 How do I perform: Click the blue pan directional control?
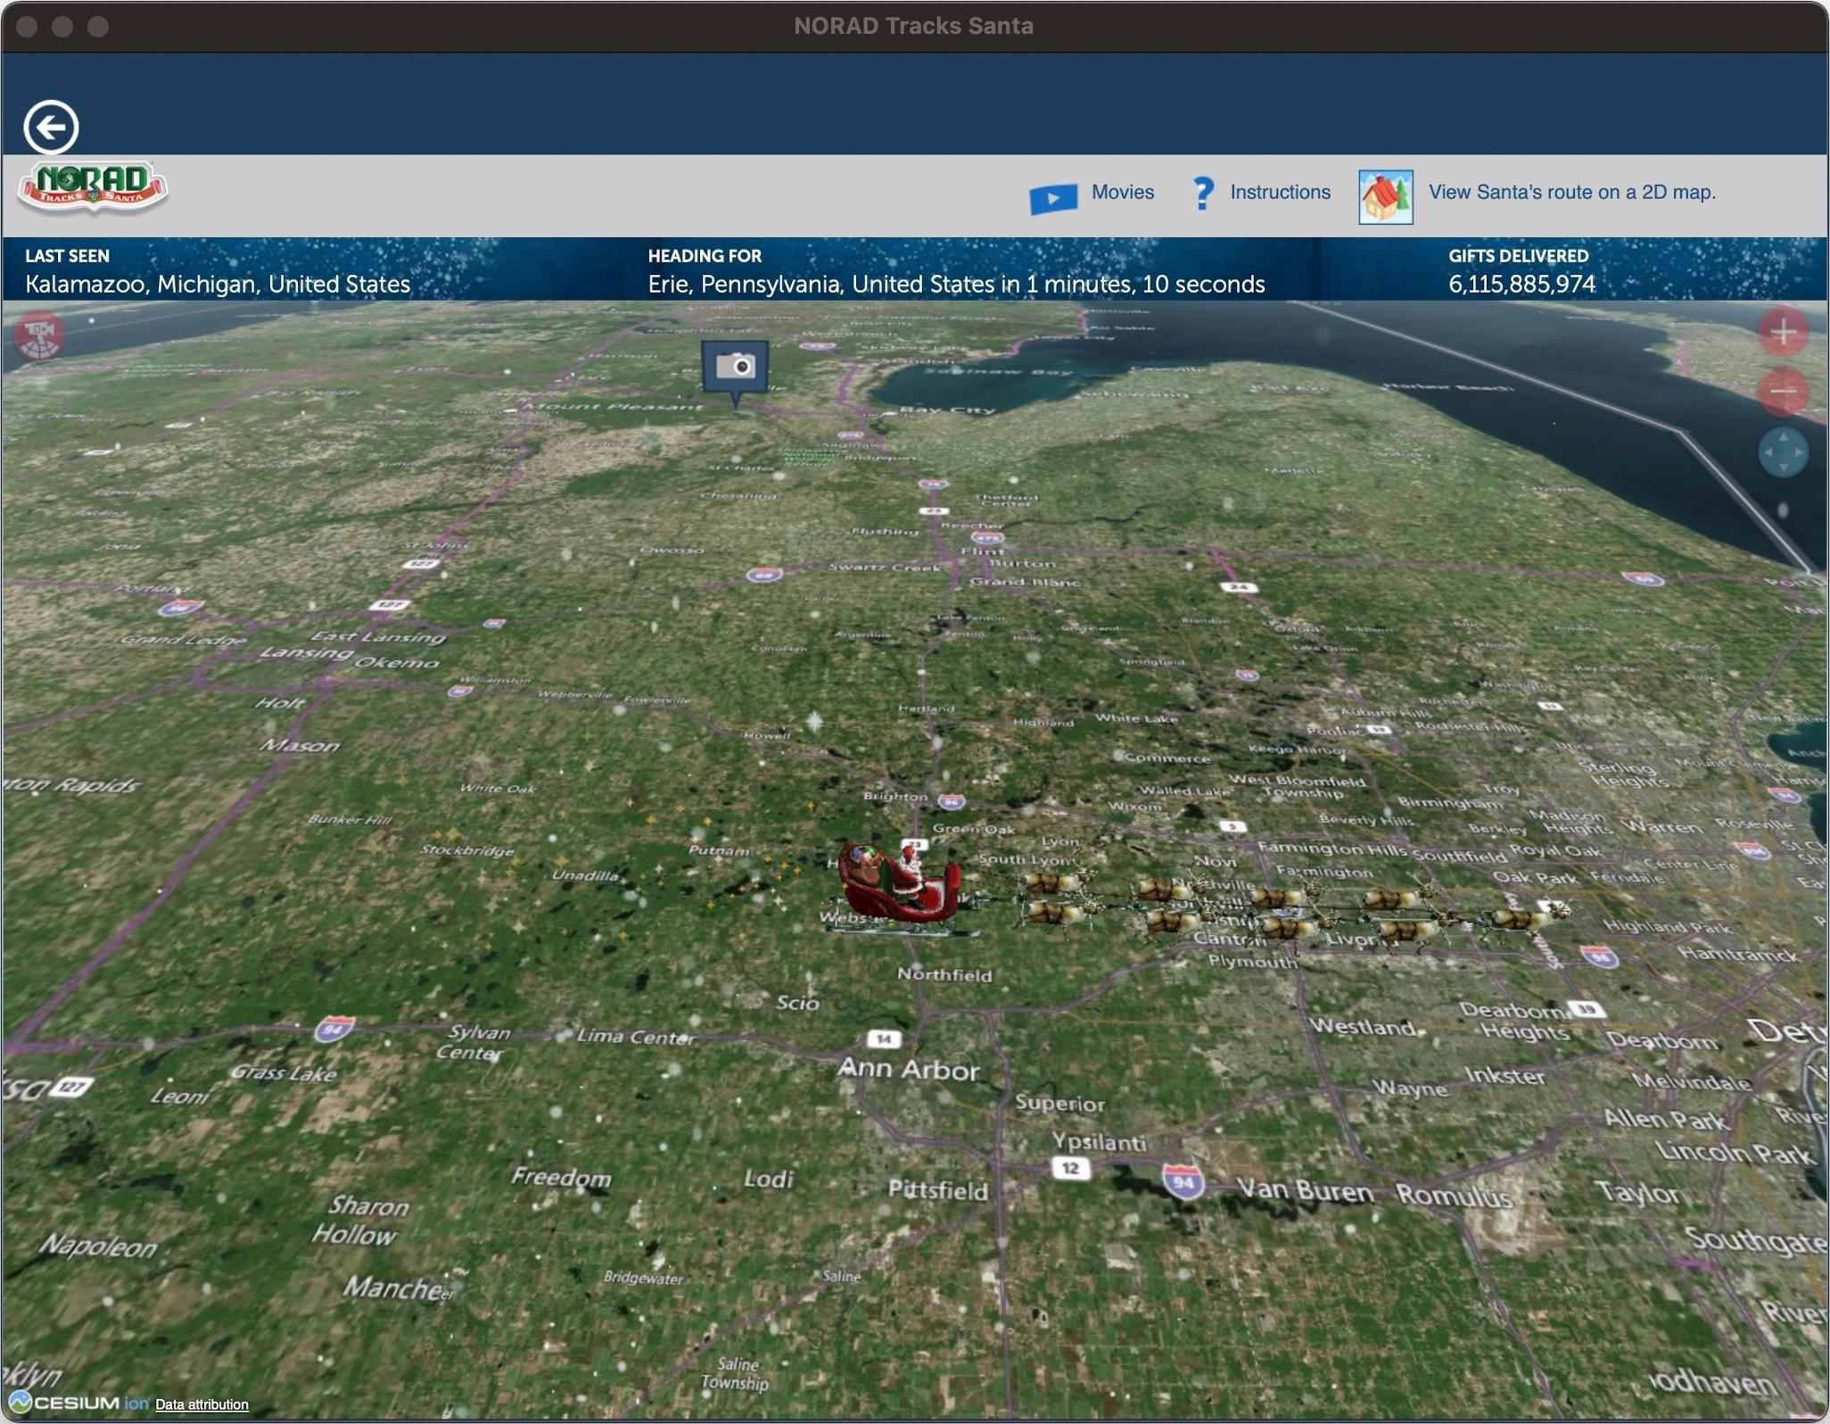[x=1783, y=452]
